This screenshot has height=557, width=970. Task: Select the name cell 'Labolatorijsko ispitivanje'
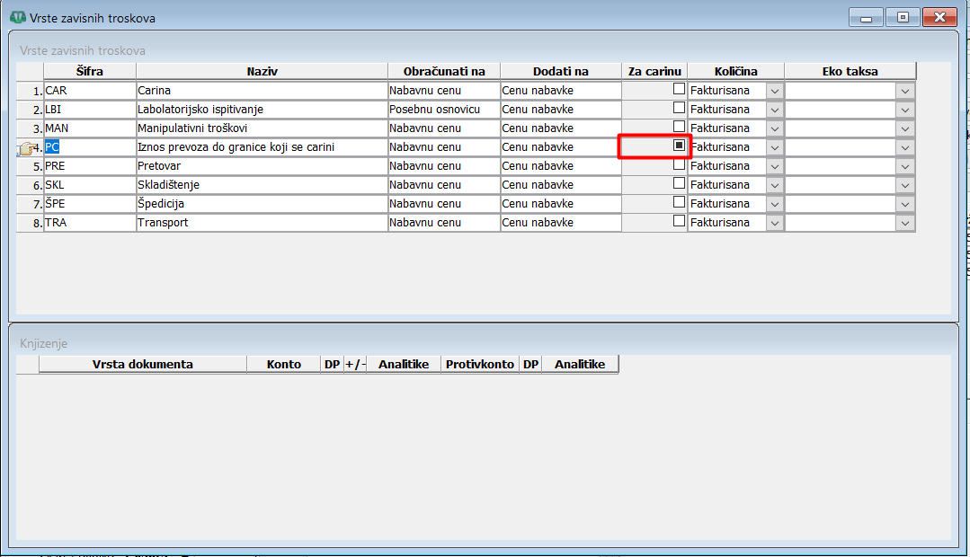(262, 110)
